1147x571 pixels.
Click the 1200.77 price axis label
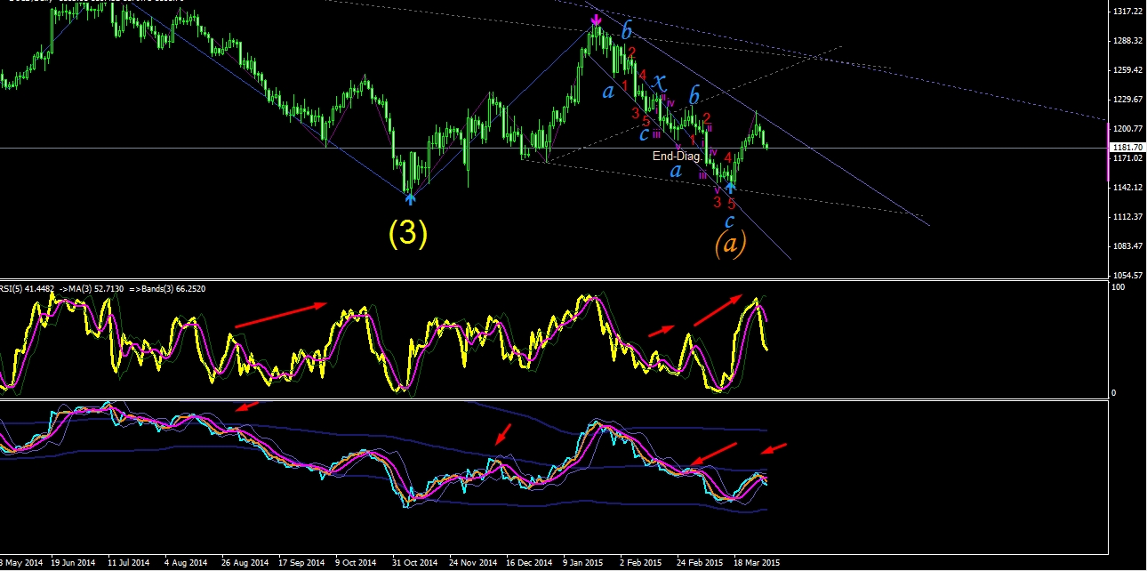click(1127, 128)
